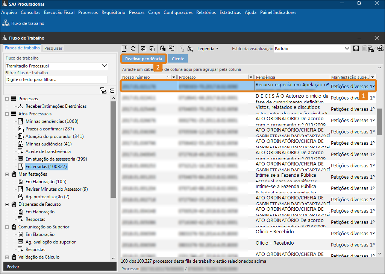Screen dimensions: 385x274
Task: Click the Fluxo de trabalho toolbar icon
Action: 6,23
